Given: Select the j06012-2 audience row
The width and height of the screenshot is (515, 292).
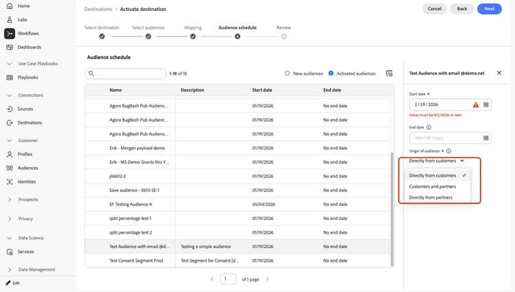Looking at the screenshot, I should pyautogui.click(x=237, y=177).
